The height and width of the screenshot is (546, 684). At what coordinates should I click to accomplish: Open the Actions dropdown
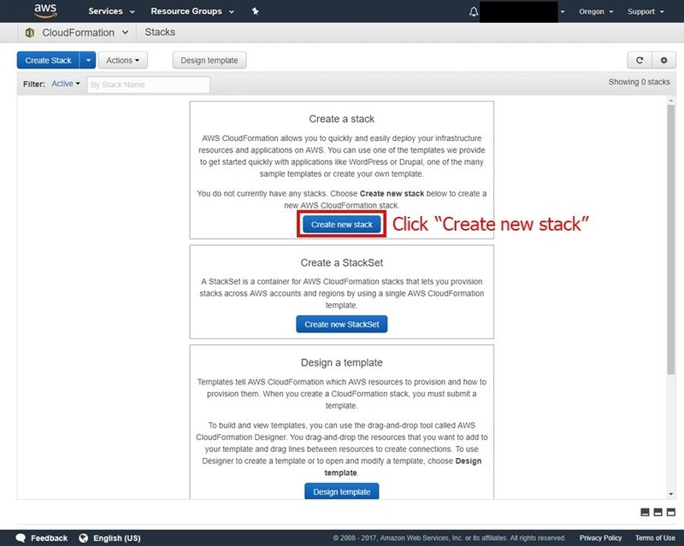[x=123, y=60]
